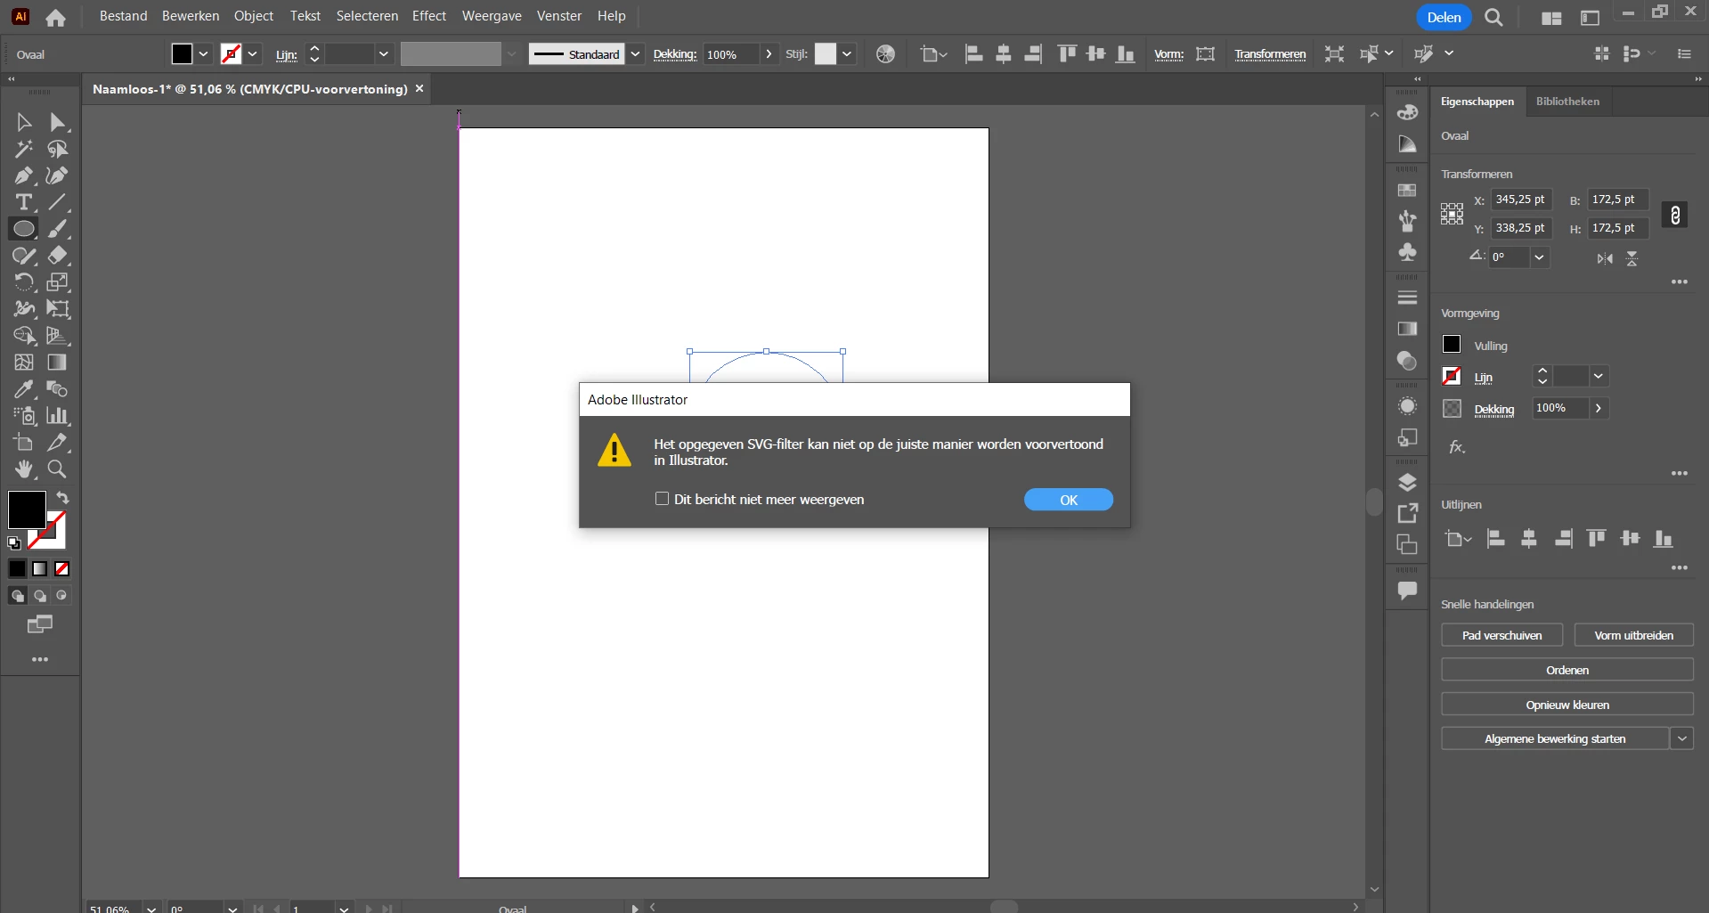Open the Weergave menu
The image size is (1709, 913).
click(492, 16)
